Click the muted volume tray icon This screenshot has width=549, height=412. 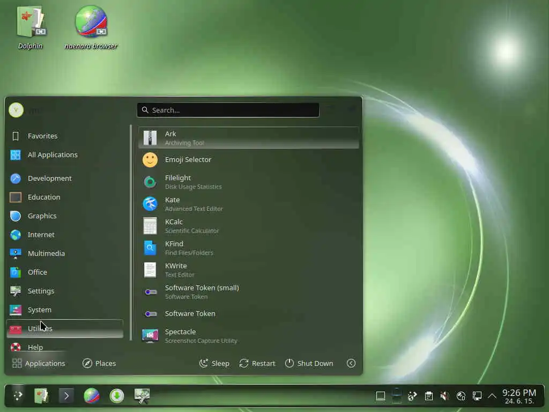[444, 396]
